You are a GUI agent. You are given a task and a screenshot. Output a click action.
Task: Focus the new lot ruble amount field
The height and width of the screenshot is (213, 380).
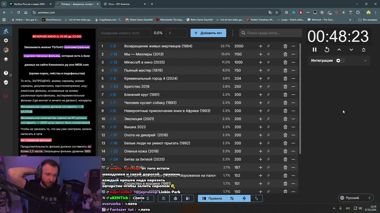pyautogui.click(x=177, y=33)
